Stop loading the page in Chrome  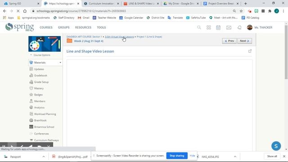pos(18,11)
